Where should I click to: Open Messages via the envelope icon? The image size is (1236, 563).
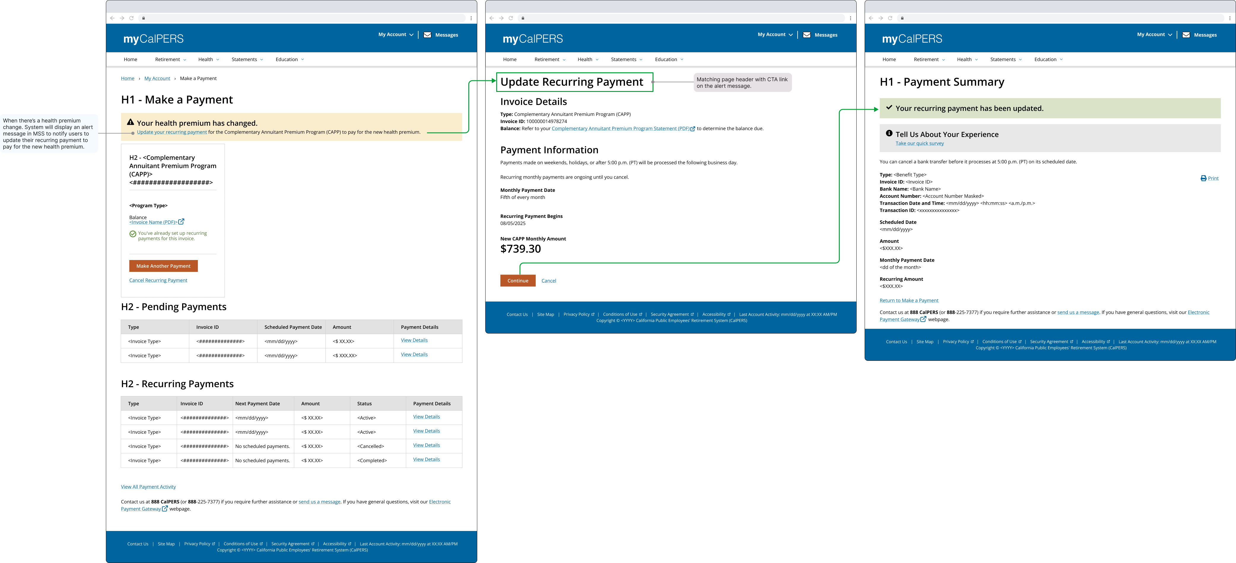click(428, 34)
